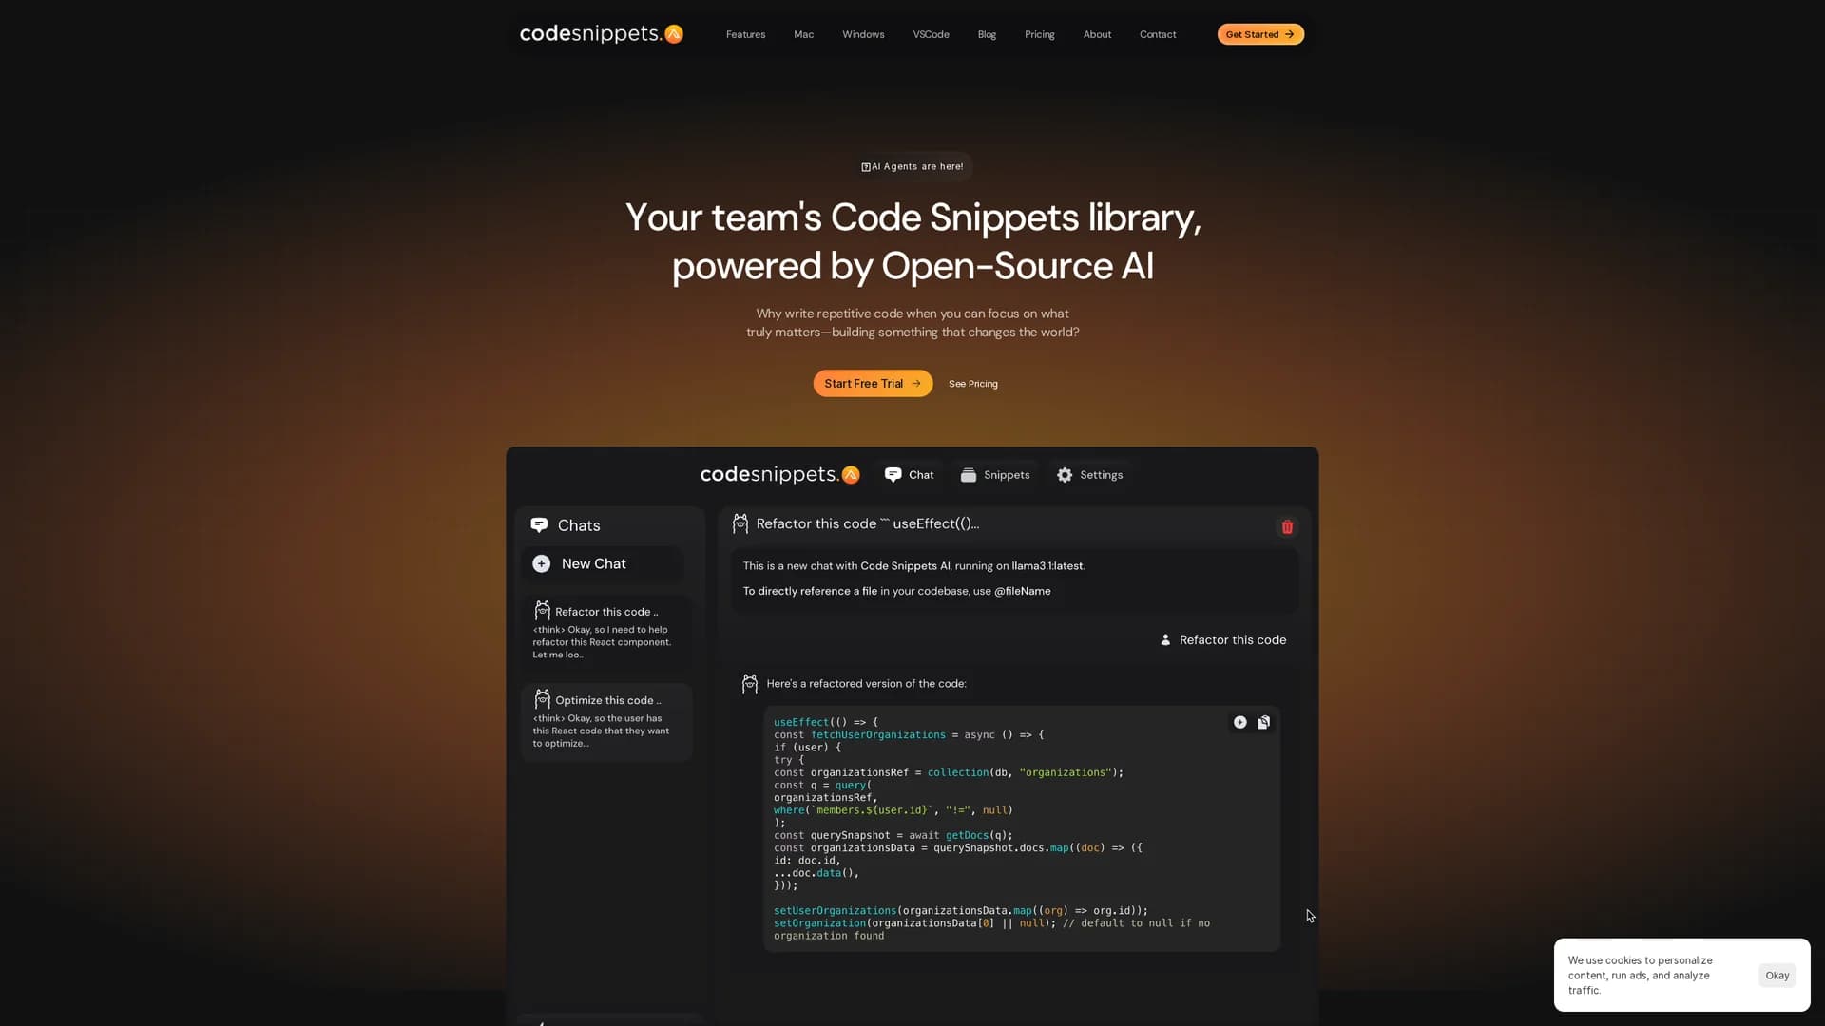Click the 'llama3.1:latest' model name text
This screenshot has height=1026, width=1825.
coord(1047,566)
